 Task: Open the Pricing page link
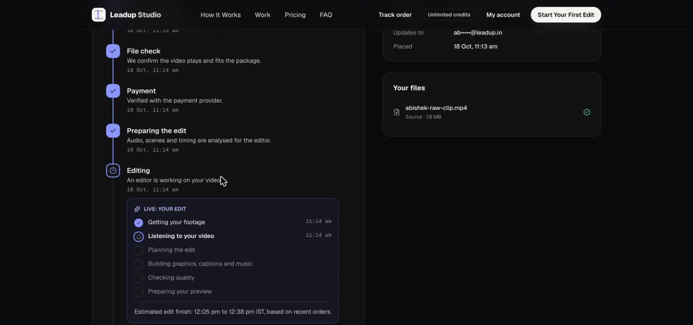(x=295, y=15)
